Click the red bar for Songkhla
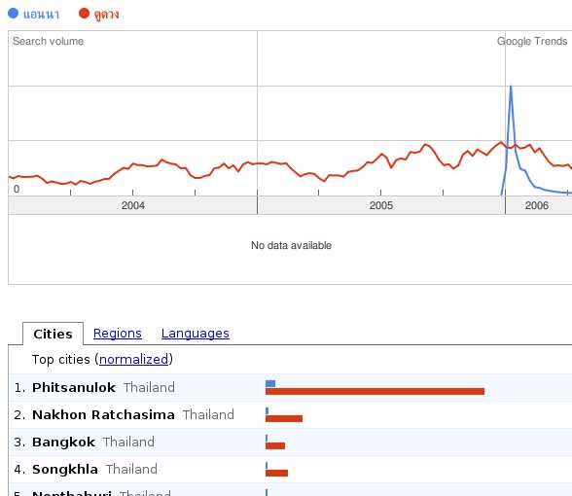The width and height of the screenshot is (572, 496). 277,473
